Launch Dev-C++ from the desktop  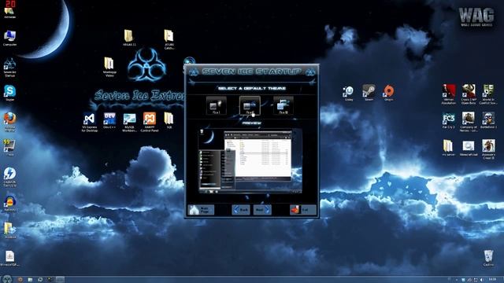pos(109,120)
